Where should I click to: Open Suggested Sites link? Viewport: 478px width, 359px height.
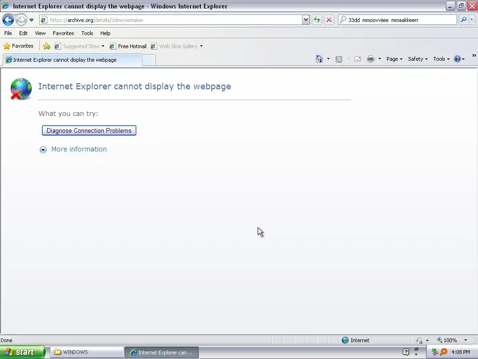click(x=77, y=46)
